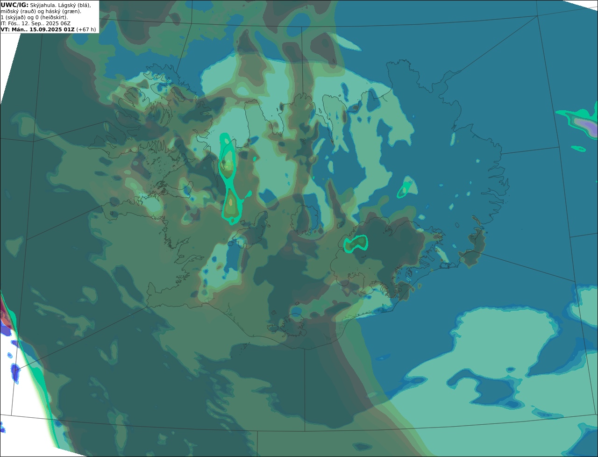This screenshot has height=457, width=598.
Task: Click the '1 (skýjað) og 0 (heiðskírt)' legend line
Action: 34,17
